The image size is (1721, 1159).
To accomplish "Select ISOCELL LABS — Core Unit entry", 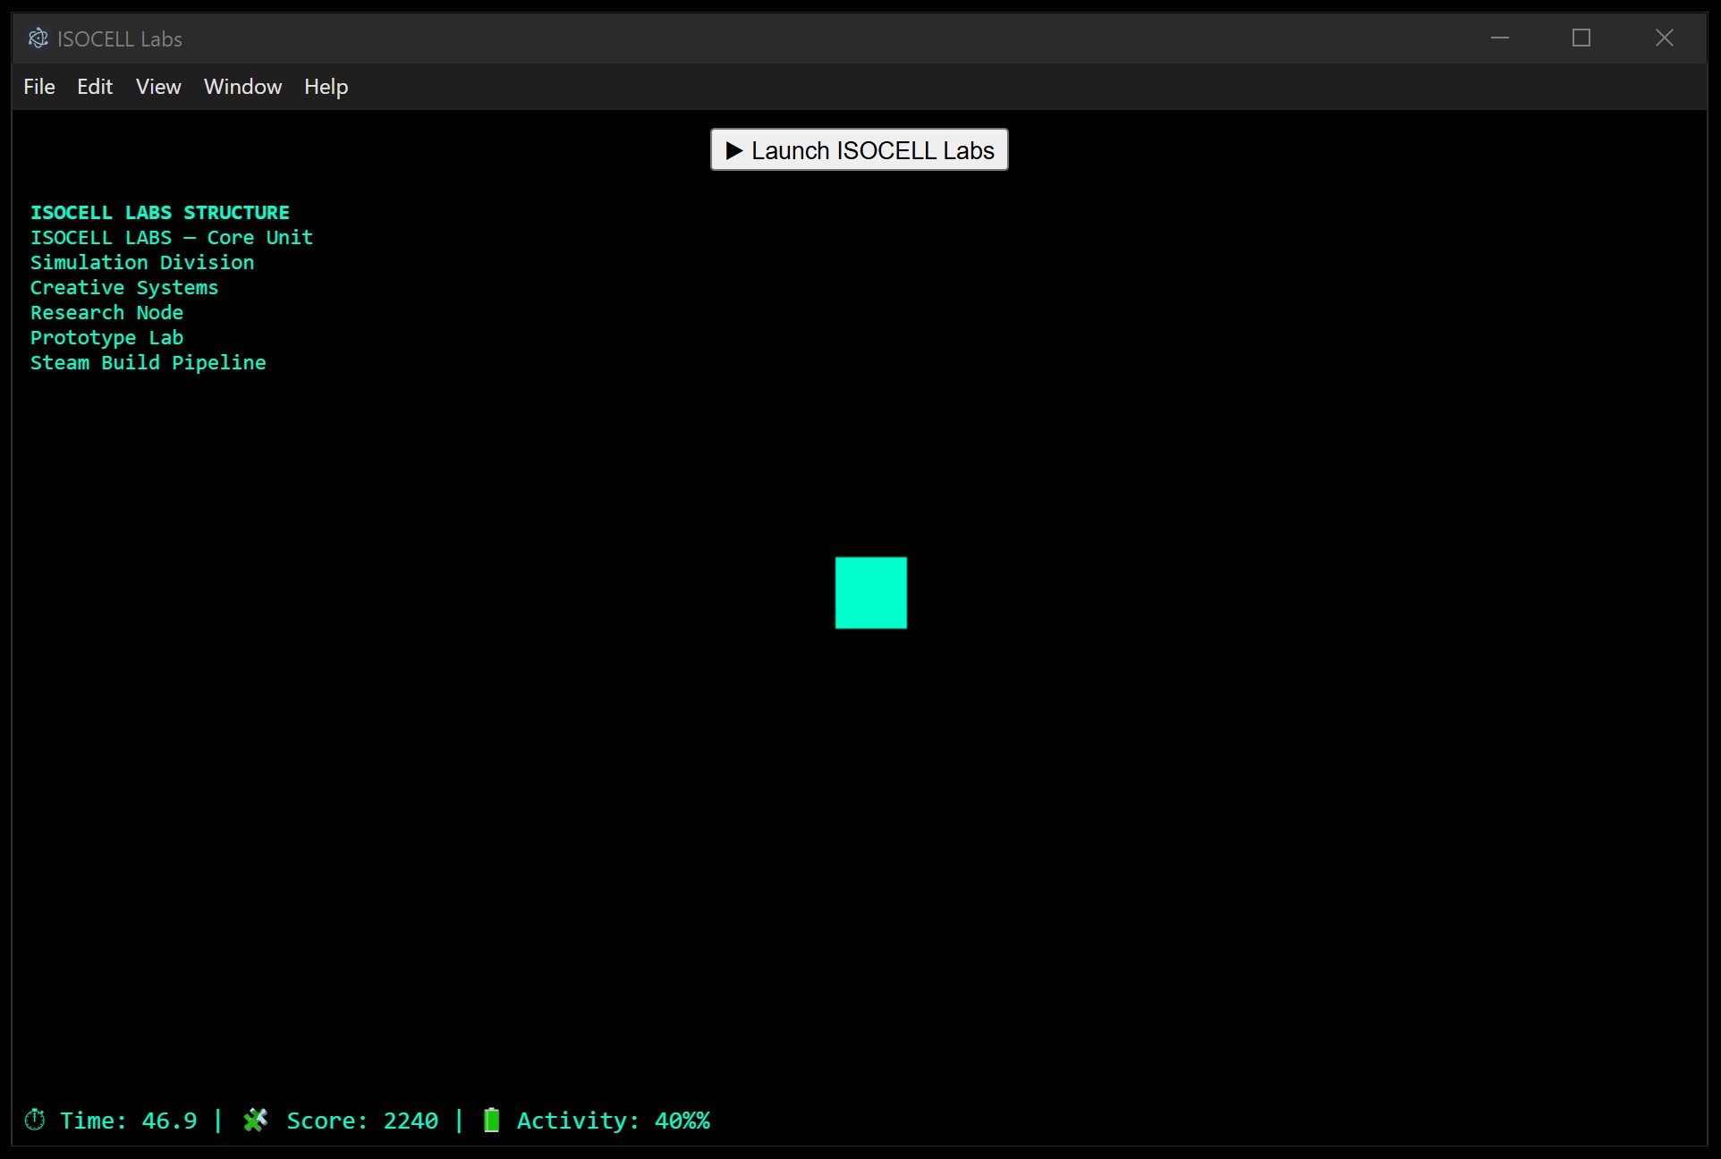I will [172, 238].
